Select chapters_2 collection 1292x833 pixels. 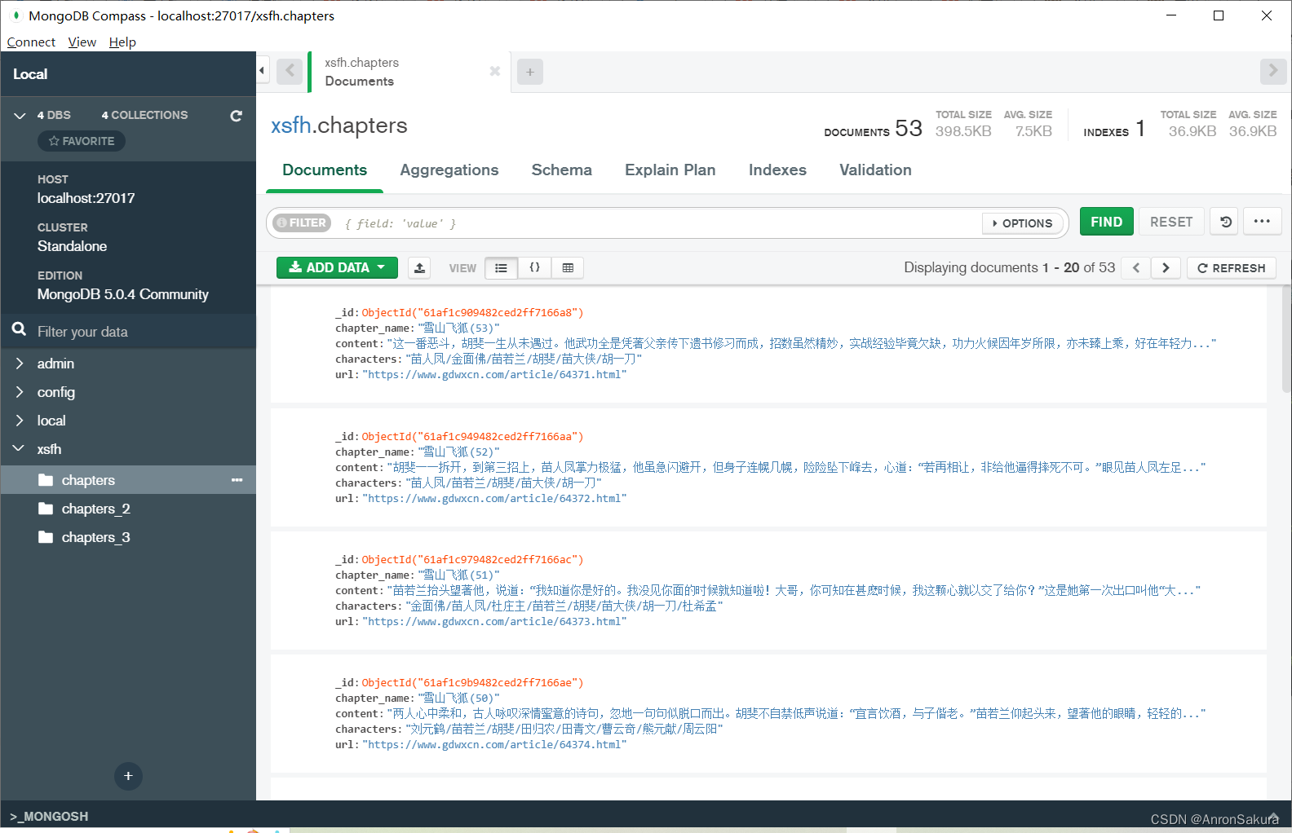coord(128,509)
